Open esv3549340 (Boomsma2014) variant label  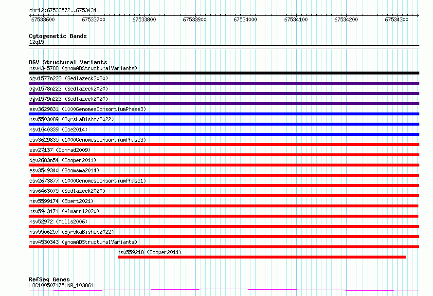(x=64, y=170)
